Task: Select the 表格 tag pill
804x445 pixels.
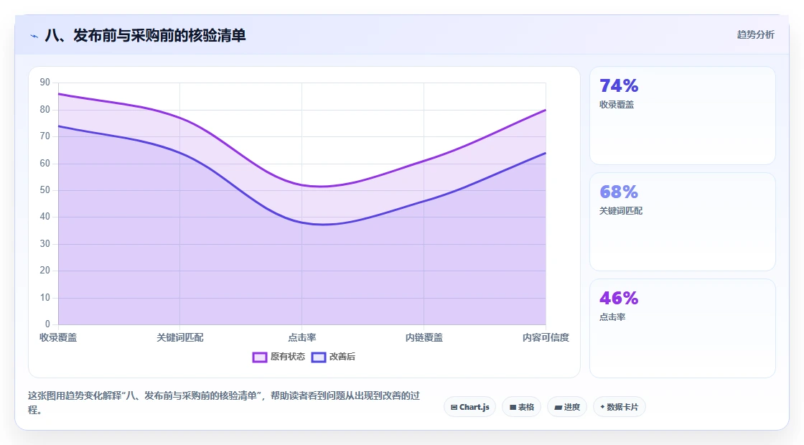Action: coord(521,407)
